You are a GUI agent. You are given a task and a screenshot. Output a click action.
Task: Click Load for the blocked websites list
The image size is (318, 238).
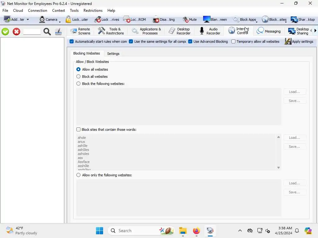coord(294,92)
